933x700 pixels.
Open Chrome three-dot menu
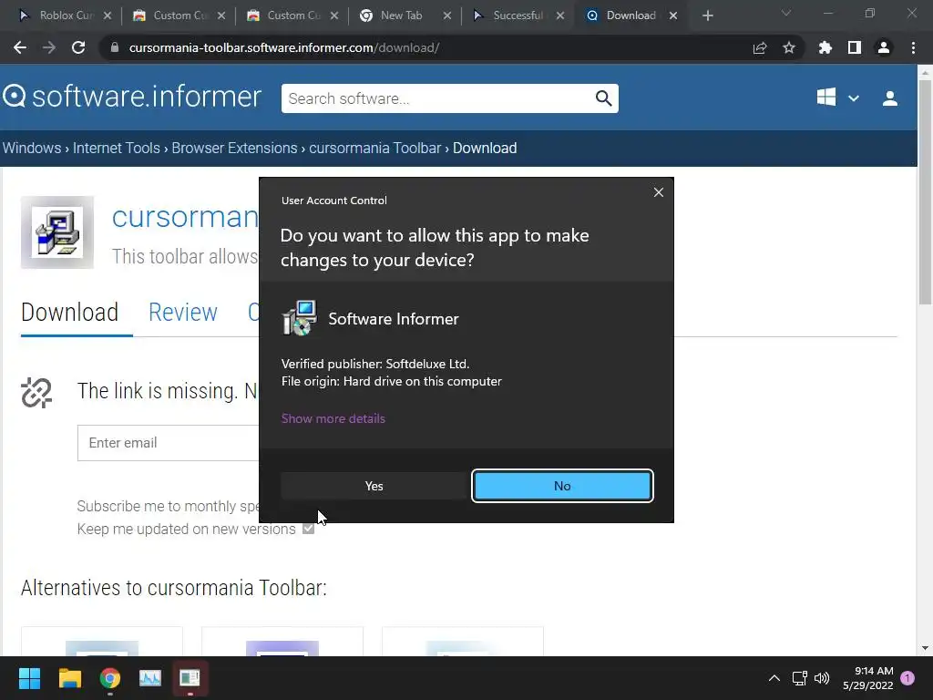click(913, 47)
